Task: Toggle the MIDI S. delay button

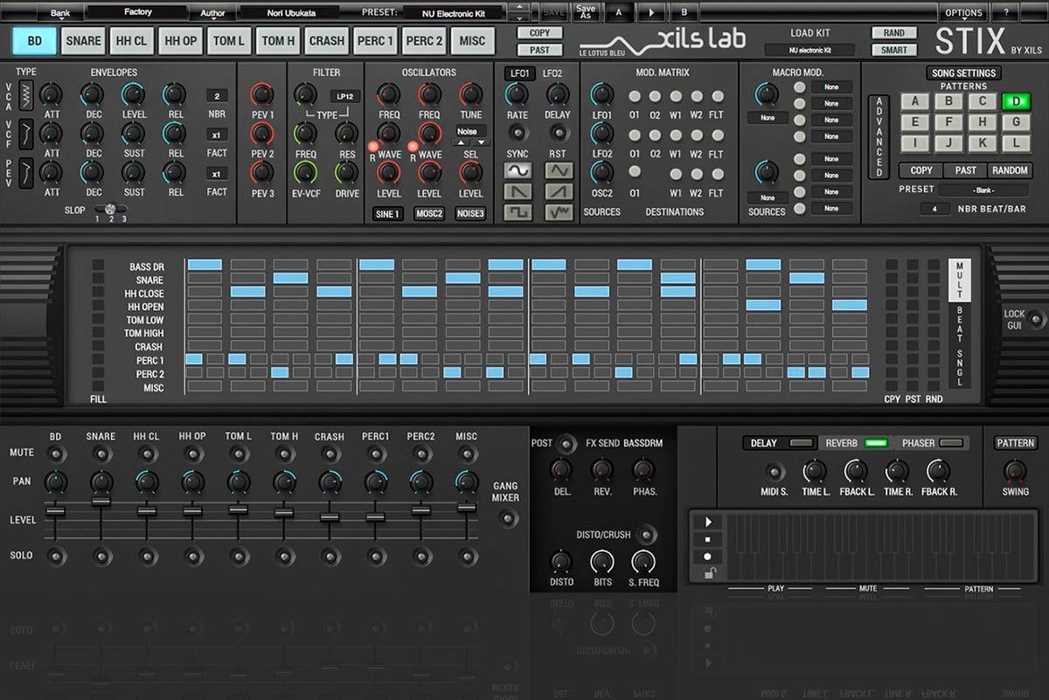Action: point(774,472)
